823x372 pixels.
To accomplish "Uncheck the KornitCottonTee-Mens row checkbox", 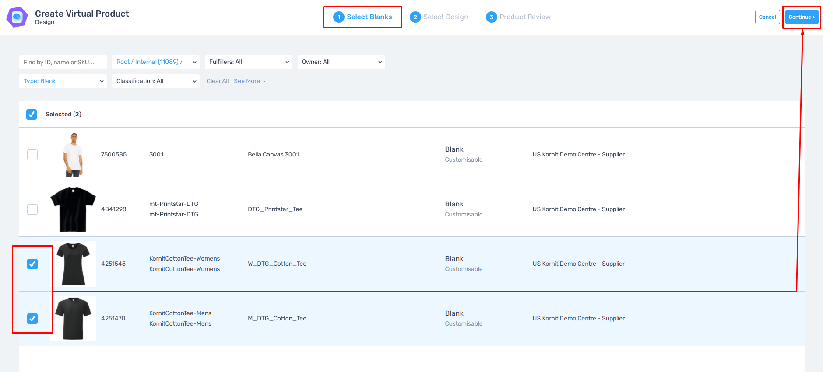I will (32, 319).
